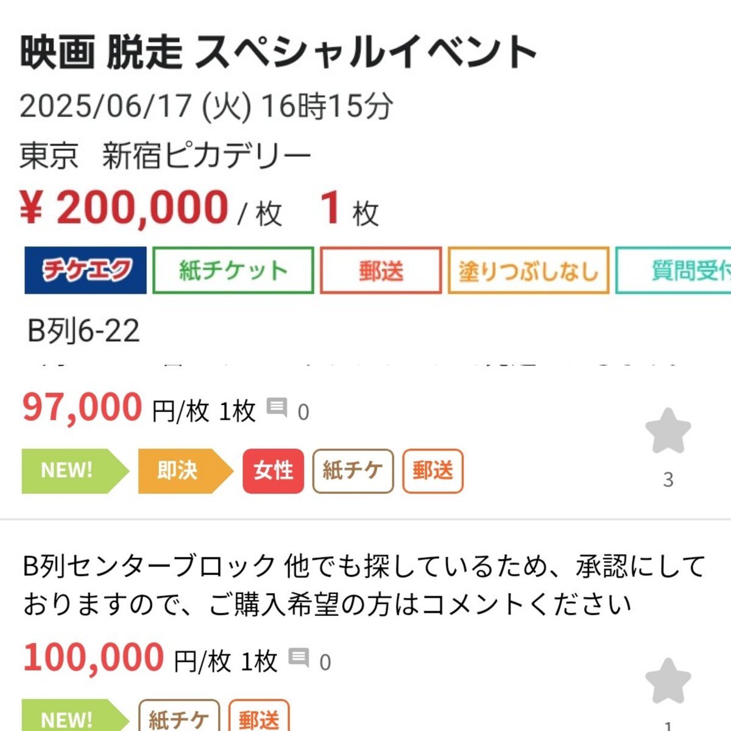The width and height of the screenshot is (731, 731).
Task: Click the B列6-22 seat info text
Action: (84, 331)
